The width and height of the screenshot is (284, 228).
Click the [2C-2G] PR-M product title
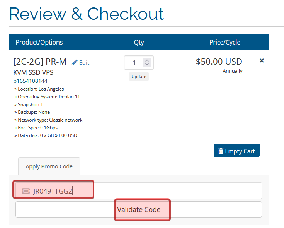tap(40, 62)
